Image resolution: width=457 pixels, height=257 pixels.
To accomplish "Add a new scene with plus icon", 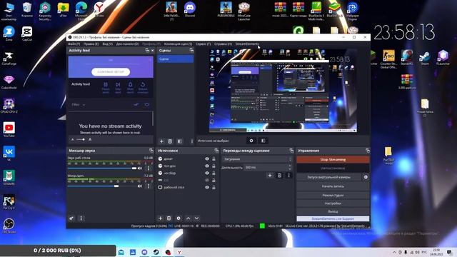I will (x=161, y=141).
